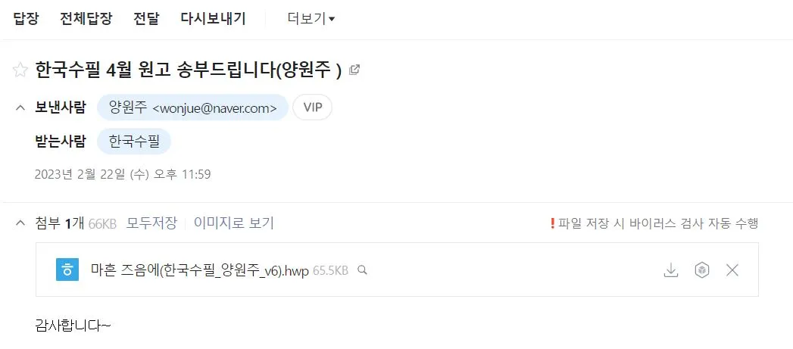Star the email with the star icon

(x=20, y=70)
